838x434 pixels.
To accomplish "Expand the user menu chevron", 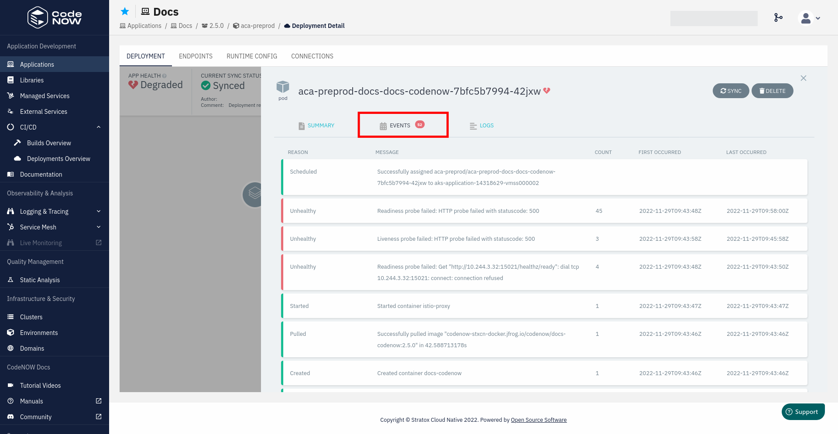I will [x=818, y=18].
